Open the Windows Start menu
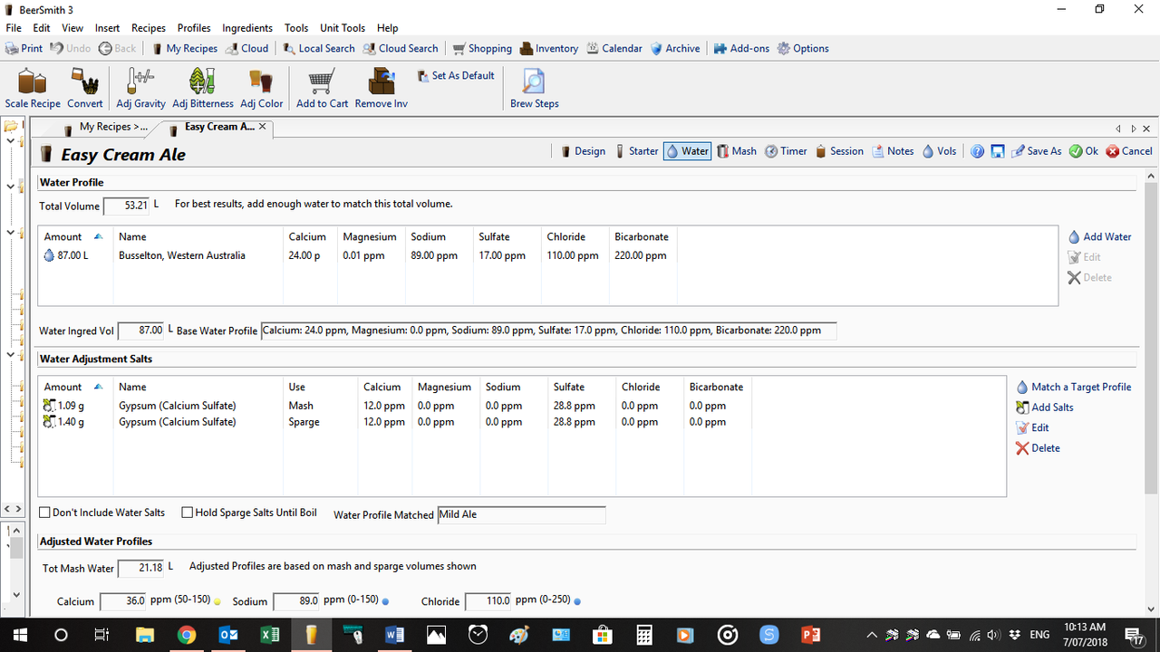This screenshot has width=1160, height=652. [x=20, y=635]
